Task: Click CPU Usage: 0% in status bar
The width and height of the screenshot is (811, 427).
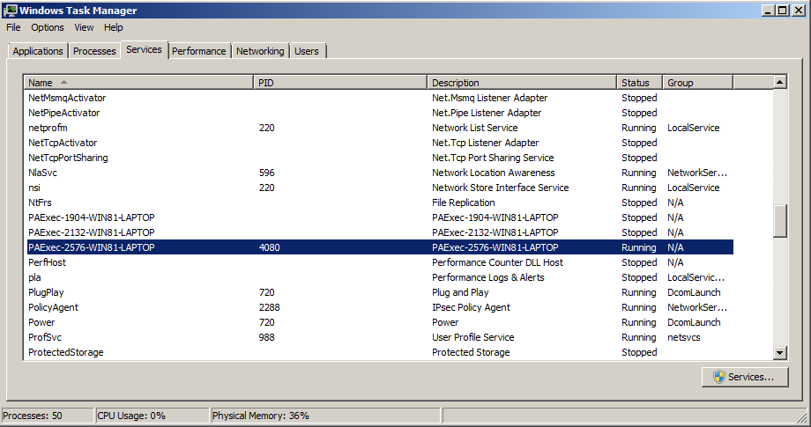Action: 131,416
